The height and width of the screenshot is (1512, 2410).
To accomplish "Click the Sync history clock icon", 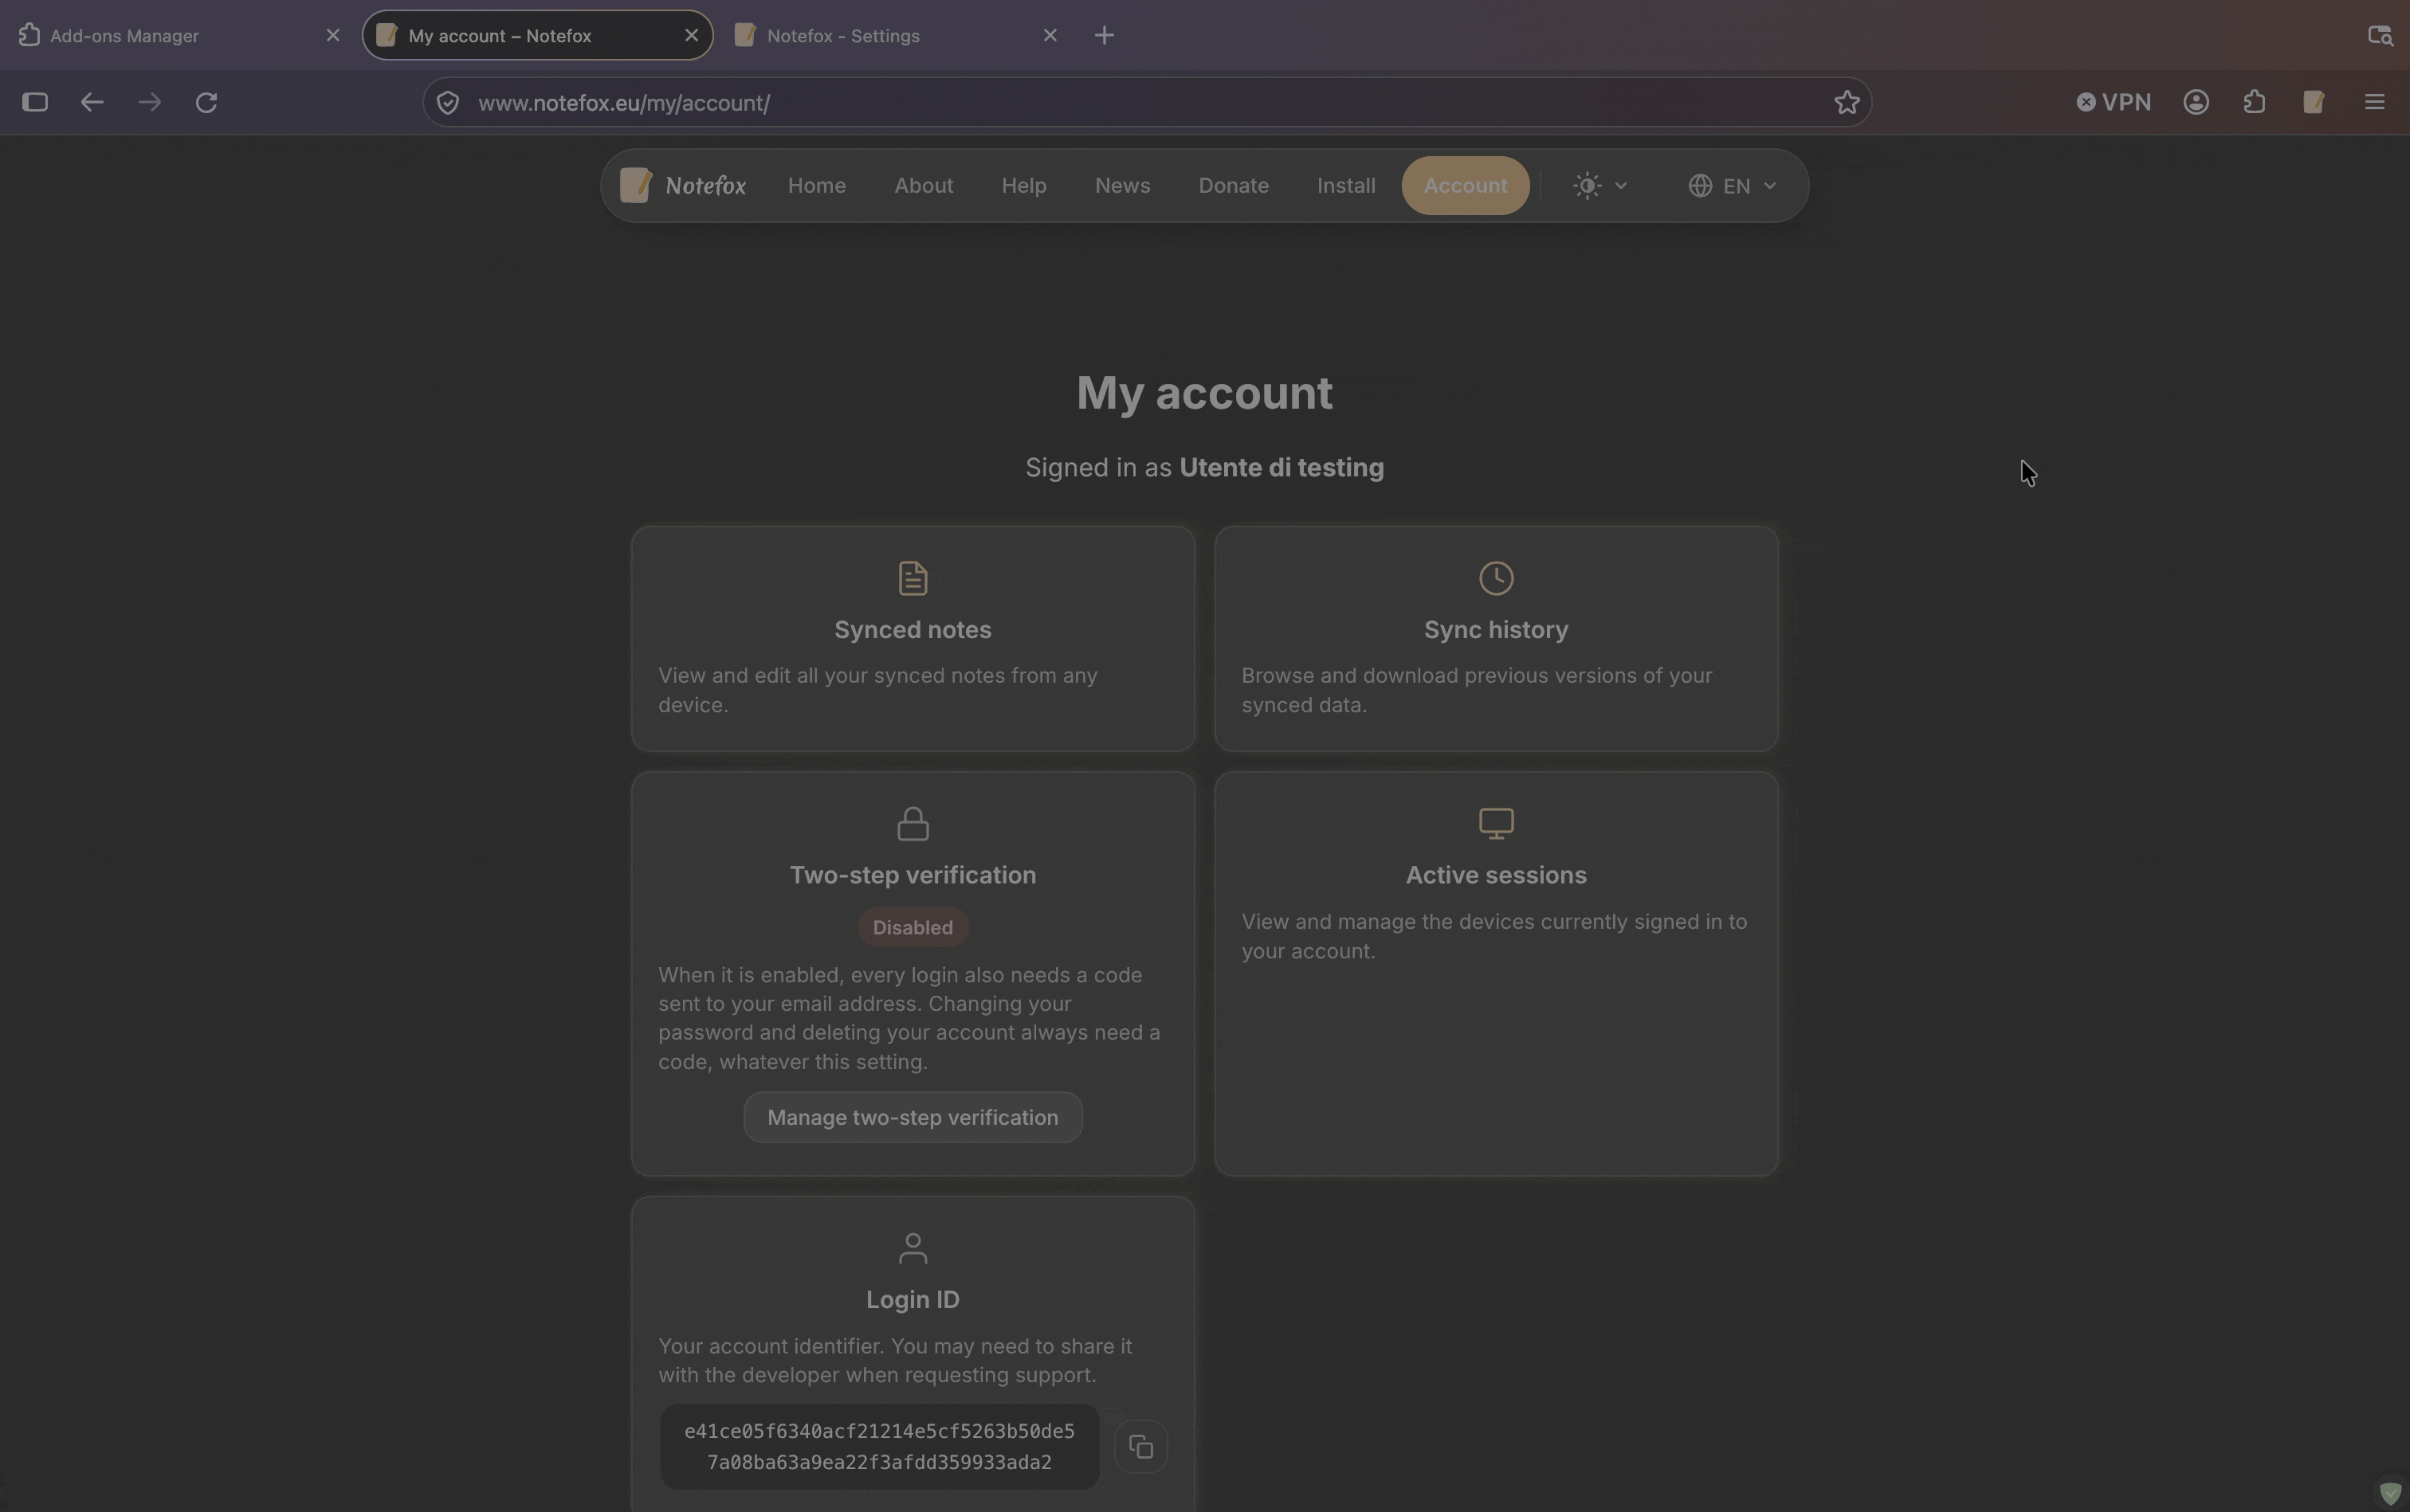I will click(1496, 578).
